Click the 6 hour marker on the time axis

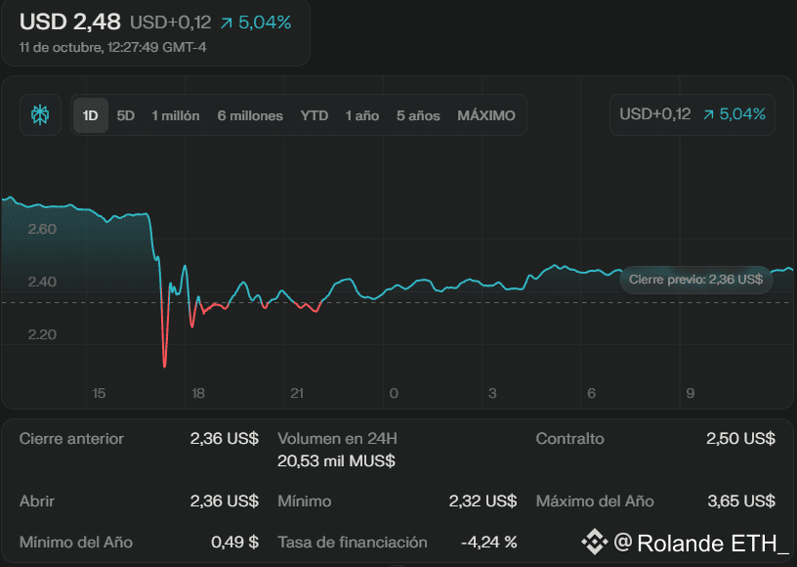(592, 393)
